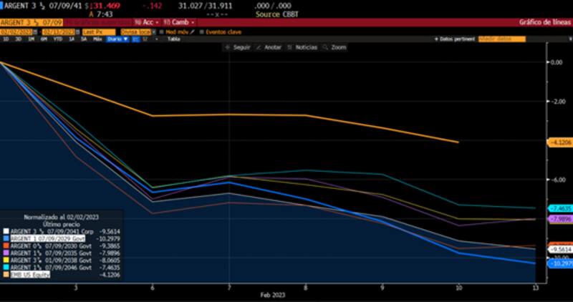573x302 pixels.
Task: Click the orange EMB US Equity color swatch
Action: click(x=6, y=274)
